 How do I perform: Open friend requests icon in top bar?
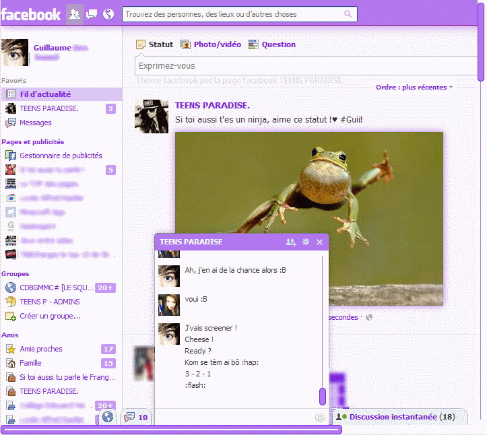(x=75, y=14)
